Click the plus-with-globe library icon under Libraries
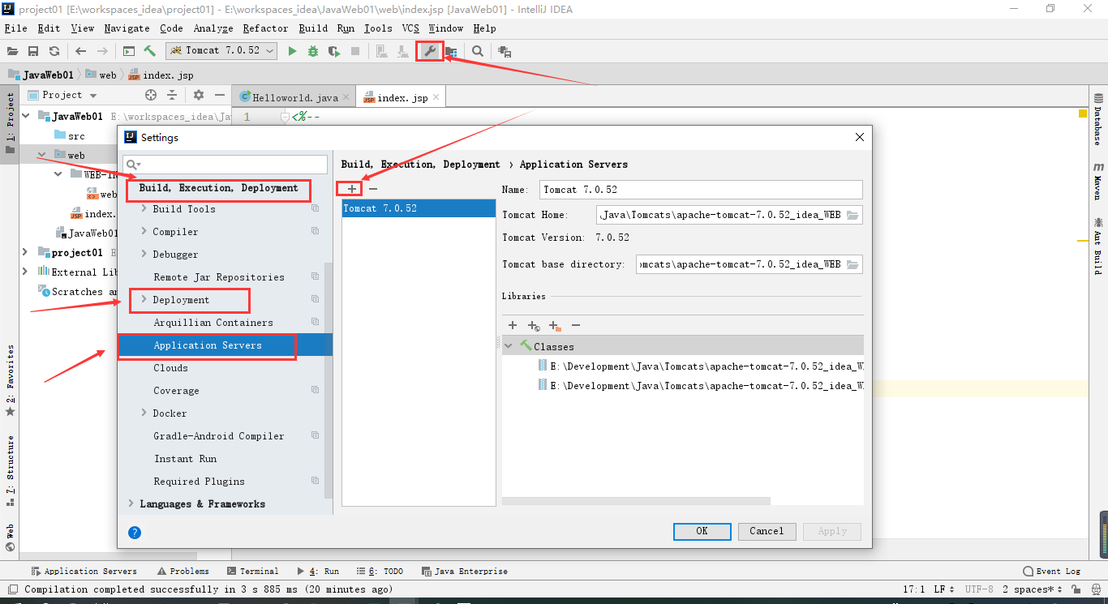Screen dimensions: 1108x604 (534, 325)
